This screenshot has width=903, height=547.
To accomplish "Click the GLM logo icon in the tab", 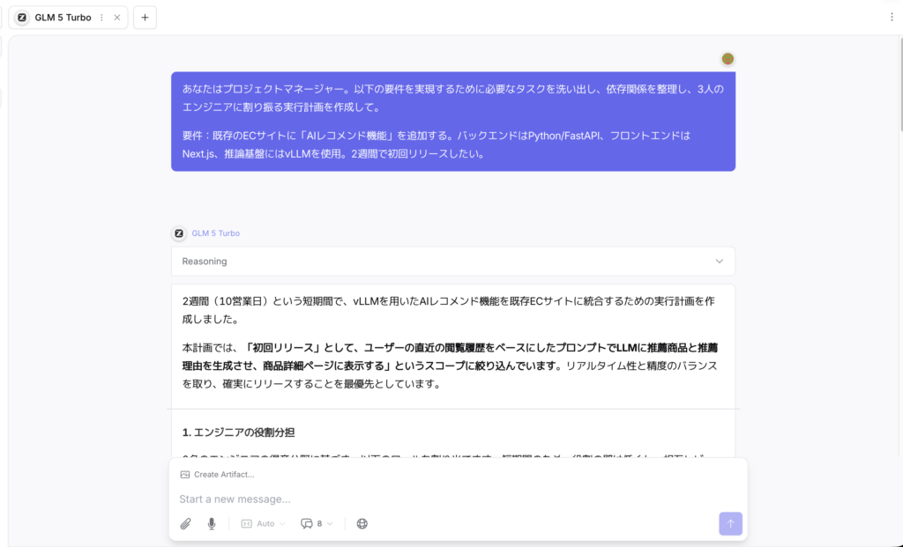I will (22, 18).
